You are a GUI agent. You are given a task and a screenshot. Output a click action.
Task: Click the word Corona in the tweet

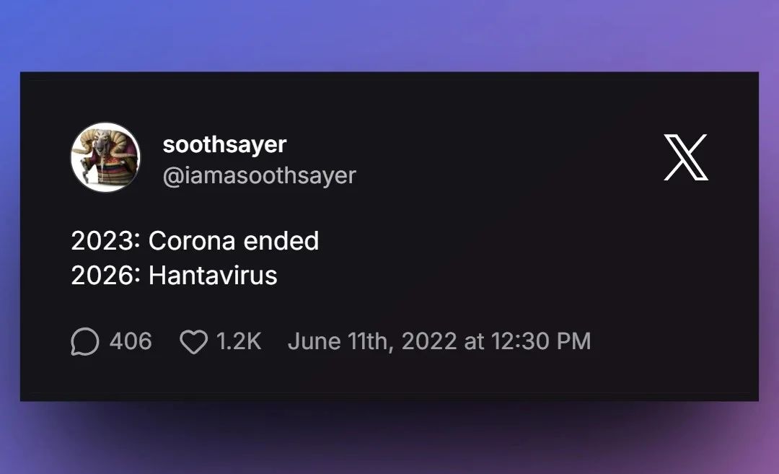pos(192,241)
